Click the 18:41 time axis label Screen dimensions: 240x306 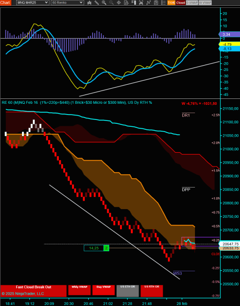click(x=10, y=304)
